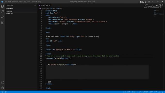165x93 pixels.
Task: Click Jquery2.php in the breadcrumb
Action: point(45,9)
